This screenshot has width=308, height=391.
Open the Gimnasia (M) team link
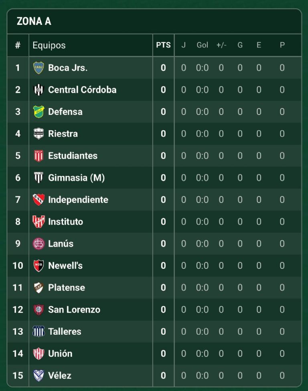[76, 178]
